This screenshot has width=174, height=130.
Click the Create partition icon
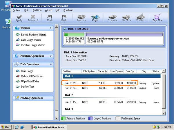[112, 18]
